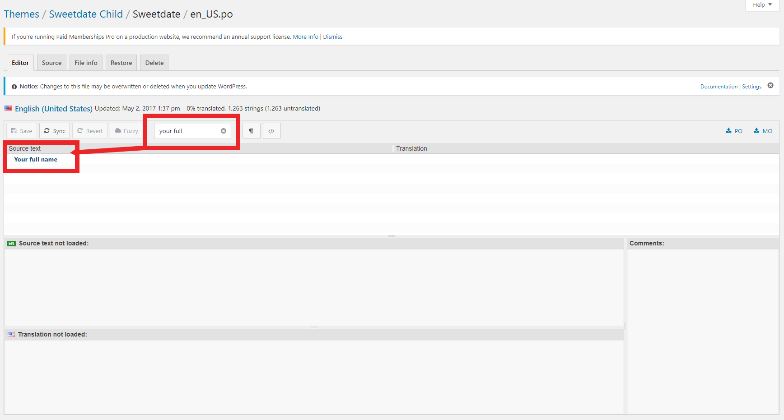Image resolution: width=784 pixels, height=420 pixels.
Task: Open the More Info link
Action: pyautogui.click(x=305, y=37)
